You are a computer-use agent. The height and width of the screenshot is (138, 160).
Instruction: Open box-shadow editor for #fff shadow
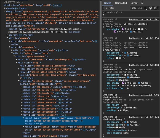click(123, 29)
